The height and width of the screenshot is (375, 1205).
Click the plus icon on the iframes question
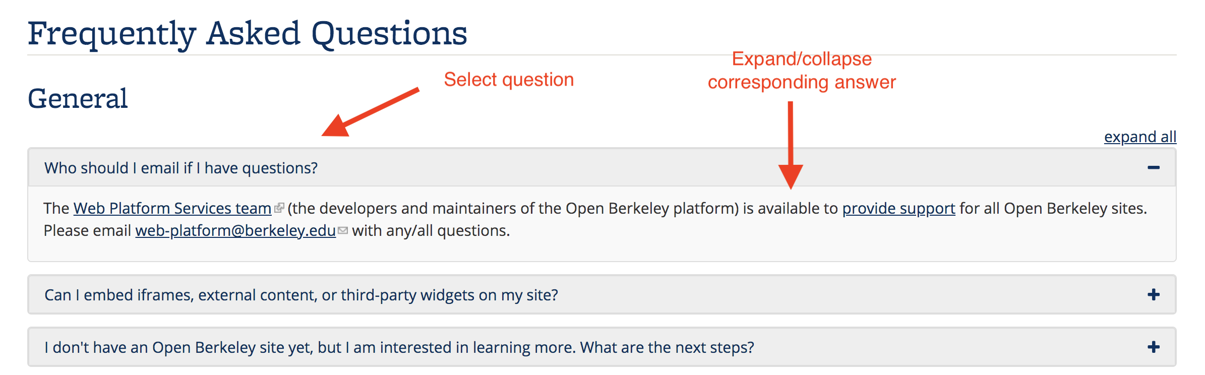1153,295
